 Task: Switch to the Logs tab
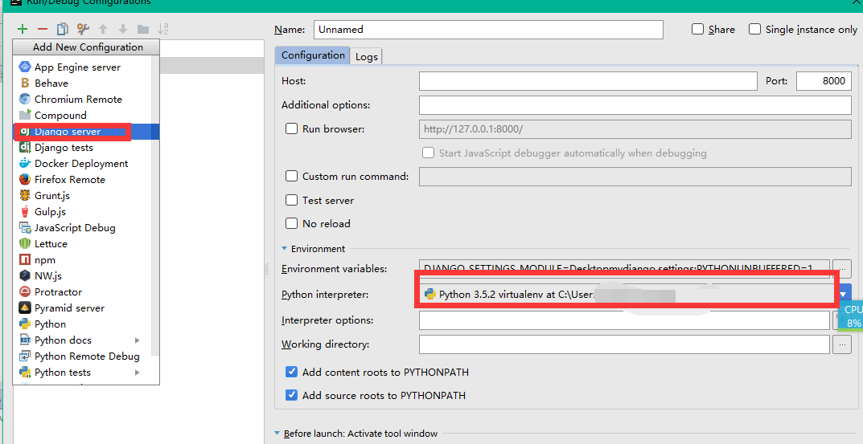(367, 56)
